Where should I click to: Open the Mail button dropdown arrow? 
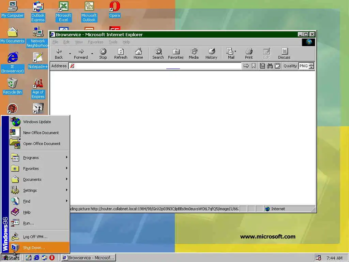tap(236, 51)
